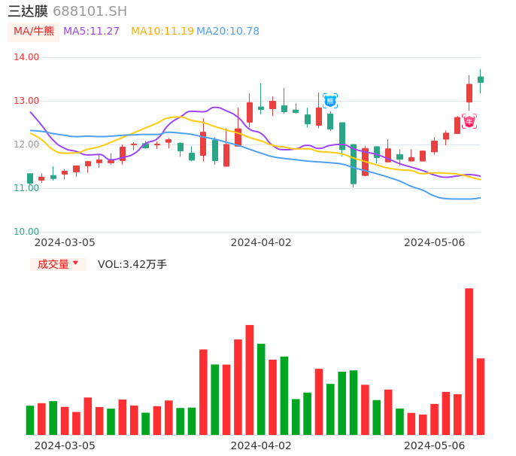Viewport: 516px width, 456px height.
Task: Toggle the MA5 moving average legend
Action: click(91, 31)
